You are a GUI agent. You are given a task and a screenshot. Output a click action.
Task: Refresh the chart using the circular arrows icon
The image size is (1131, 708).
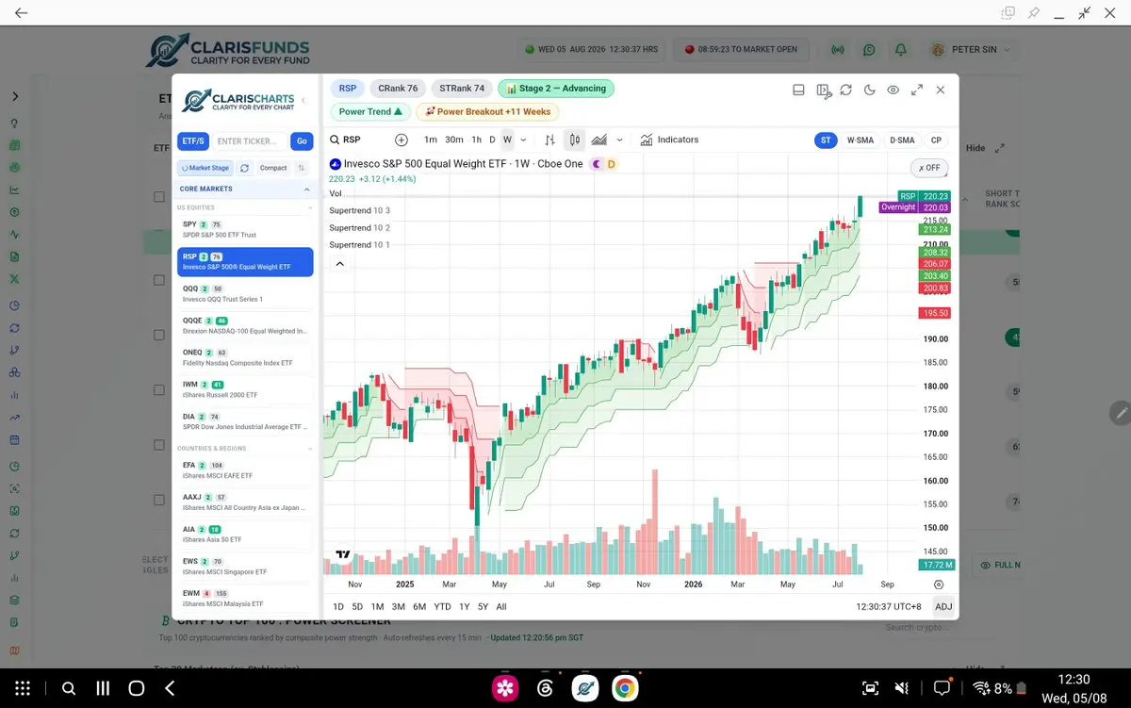coord(846,91)
